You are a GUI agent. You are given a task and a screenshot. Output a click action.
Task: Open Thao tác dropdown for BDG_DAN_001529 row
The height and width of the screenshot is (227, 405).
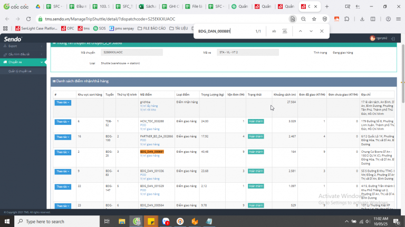tap(63, 186)
